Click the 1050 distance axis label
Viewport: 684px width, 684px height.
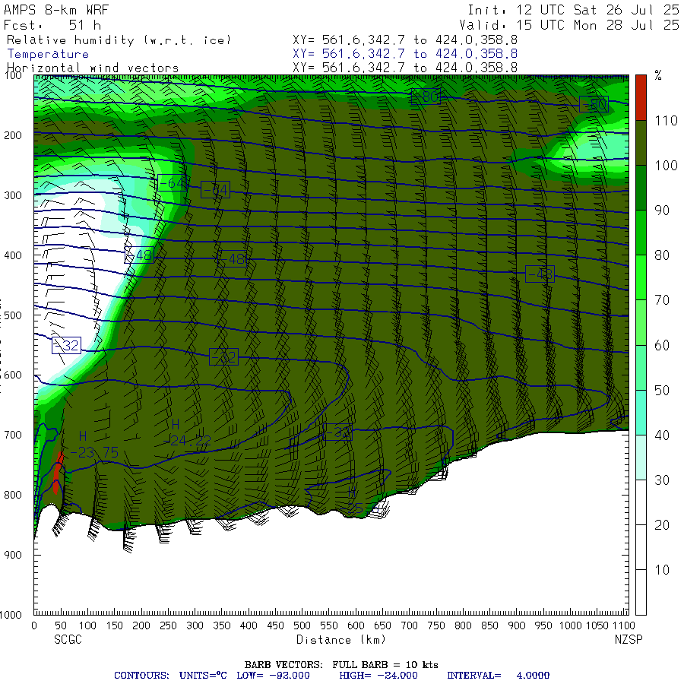pos(597,625)
